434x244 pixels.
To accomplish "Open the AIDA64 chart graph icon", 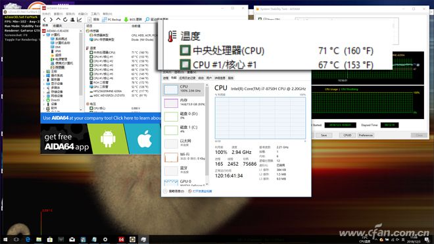I will (80, 20).
